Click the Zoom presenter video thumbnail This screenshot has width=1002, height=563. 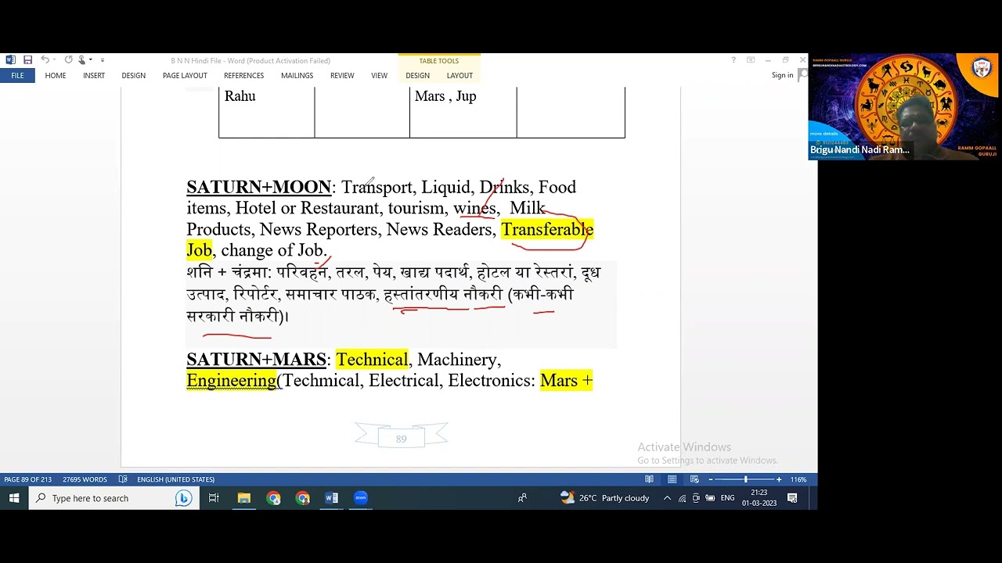point(903,106)
